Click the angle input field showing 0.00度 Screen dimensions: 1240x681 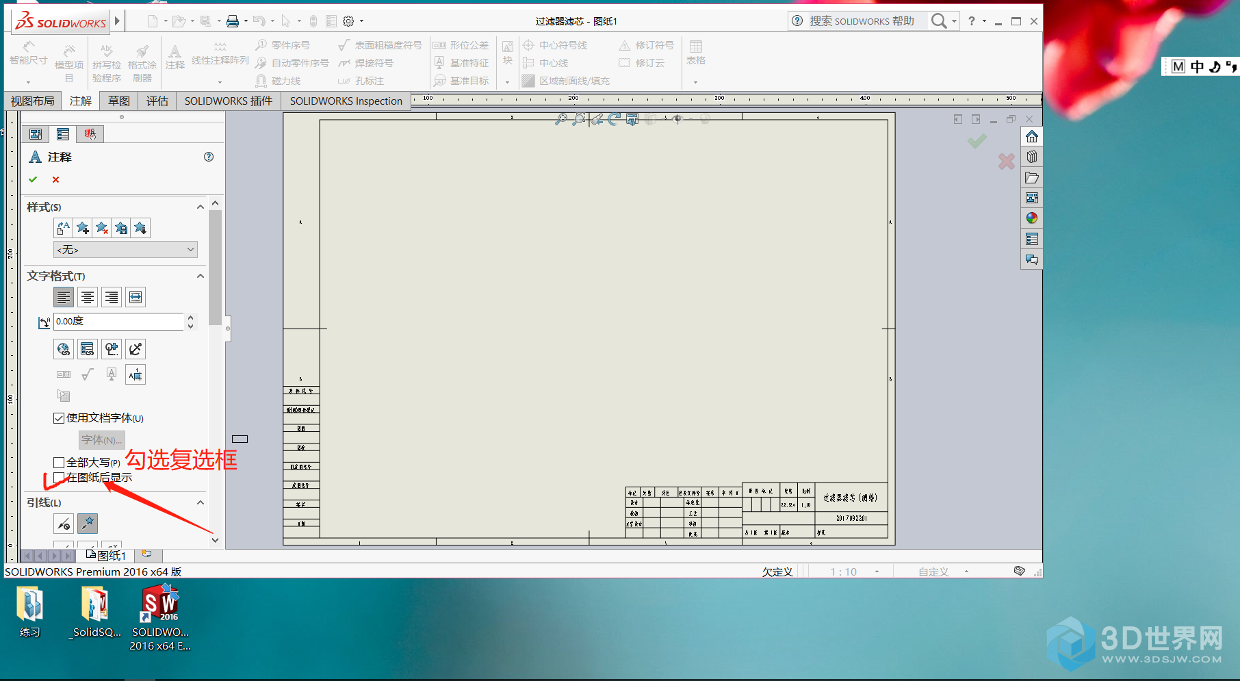pyautogui.click(x=118, y=321)
